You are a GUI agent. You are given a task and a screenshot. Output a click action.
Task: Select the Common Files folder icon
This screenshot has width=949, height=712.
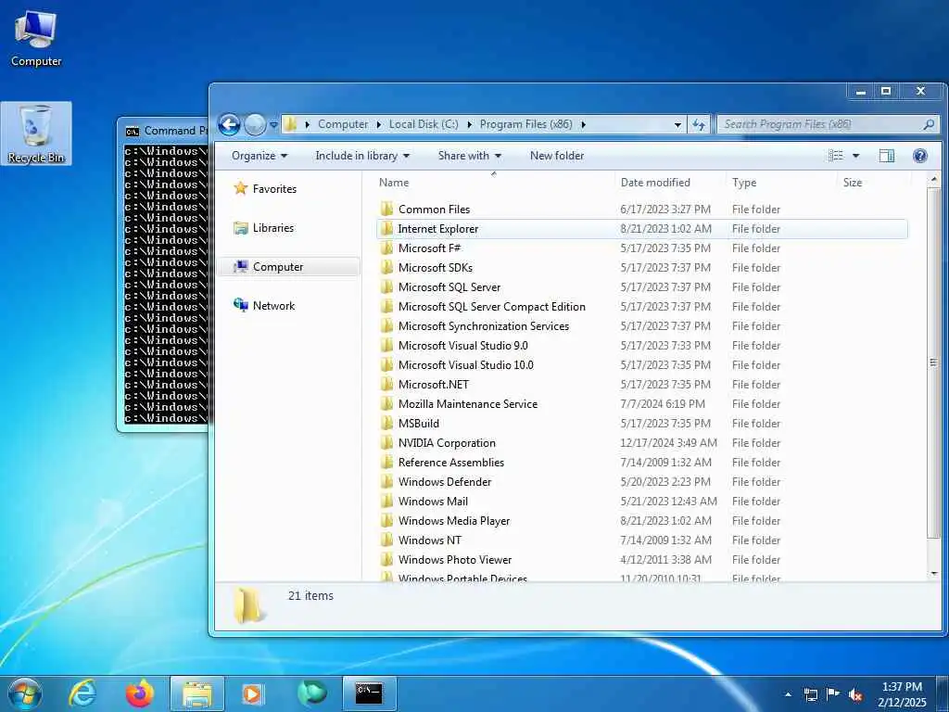tap(386, 210)
